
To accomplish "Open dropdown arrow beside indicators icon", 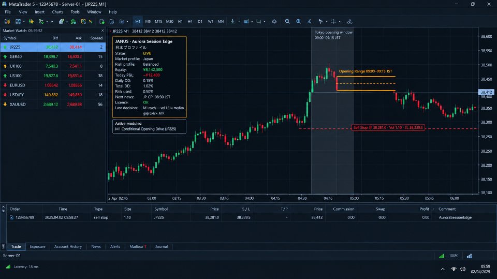I will pos(239,22).
